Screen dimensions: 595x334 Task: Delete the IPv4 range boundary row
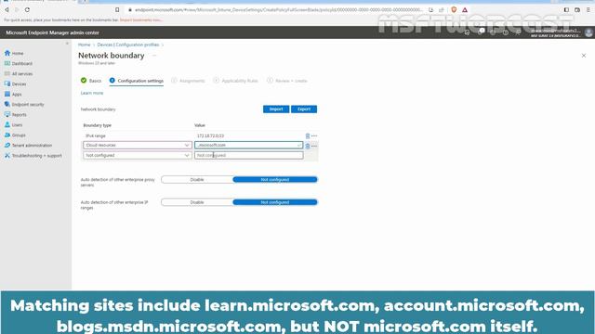point(308,136)
